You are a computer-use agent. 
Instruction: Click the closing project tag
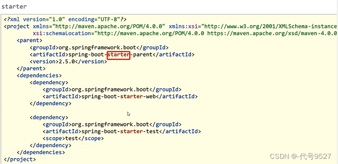point(20,160)
